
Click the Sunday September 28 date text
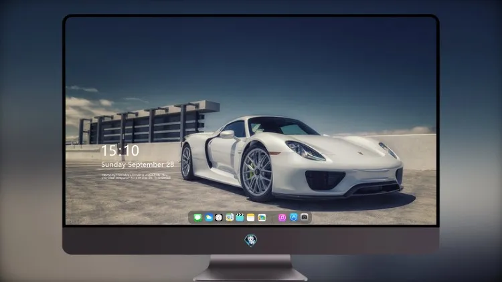pyautogui.click(x=138, y=164)
